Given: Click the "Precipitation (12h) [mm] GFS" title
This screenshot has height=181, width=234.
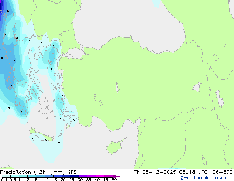Looking at the screenshot, I should [x=38, y=172].
